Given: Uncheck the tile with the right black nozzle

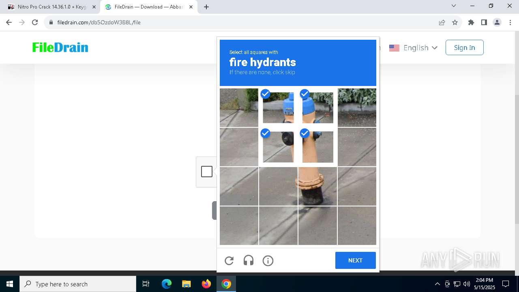Looking at the screenshot, I should tap(317, 147).
